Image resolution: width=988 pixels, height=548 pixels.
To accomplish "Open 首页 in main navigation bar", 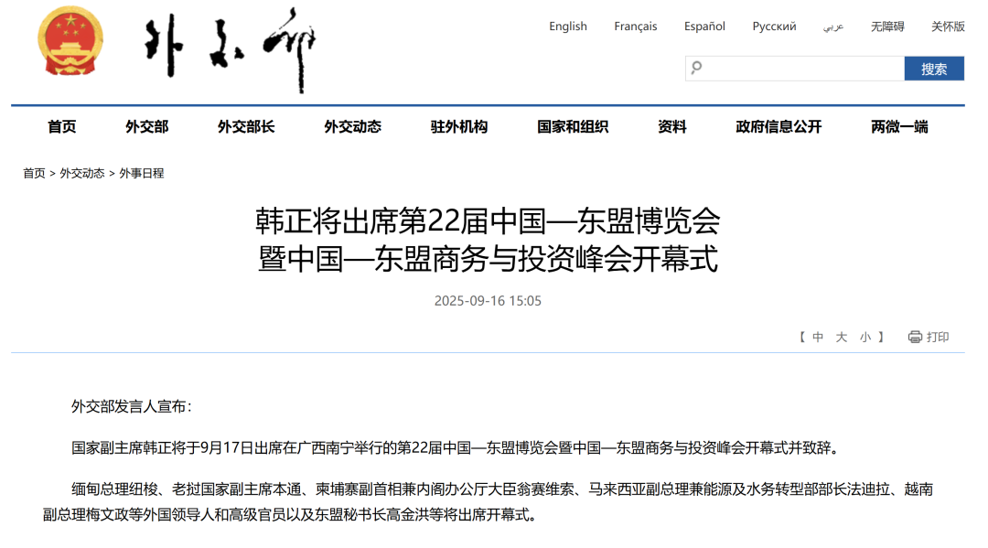I will (62, 126).
